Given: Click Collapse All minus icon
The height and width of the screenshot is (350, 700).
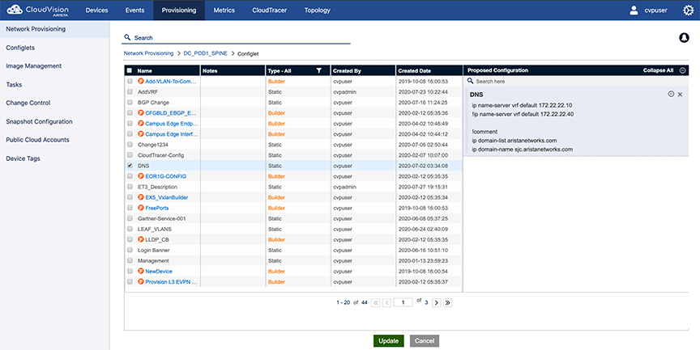Looking at the screenshot, I should [682, 70].
